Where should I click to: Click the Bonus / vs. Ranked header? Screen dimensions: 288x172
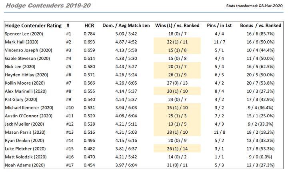pyautogui.click(x=260, y=26)
